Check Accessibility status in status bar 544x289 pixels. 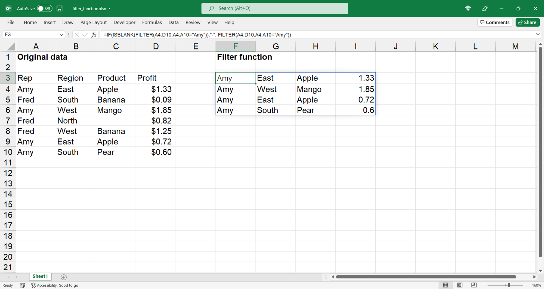coord(55,285)
